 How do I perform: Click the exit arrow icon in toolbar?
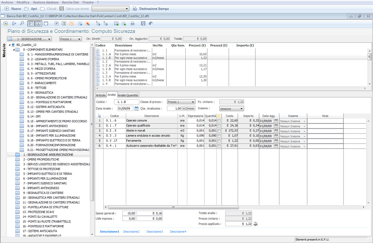pyautogui.click(x=14, y=23)
